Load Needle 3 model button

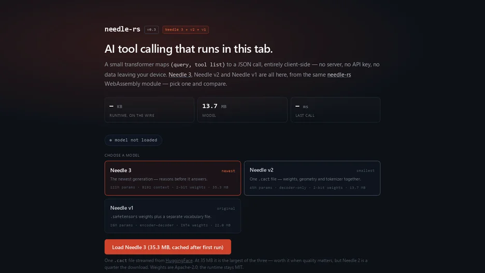coord(168,247)
